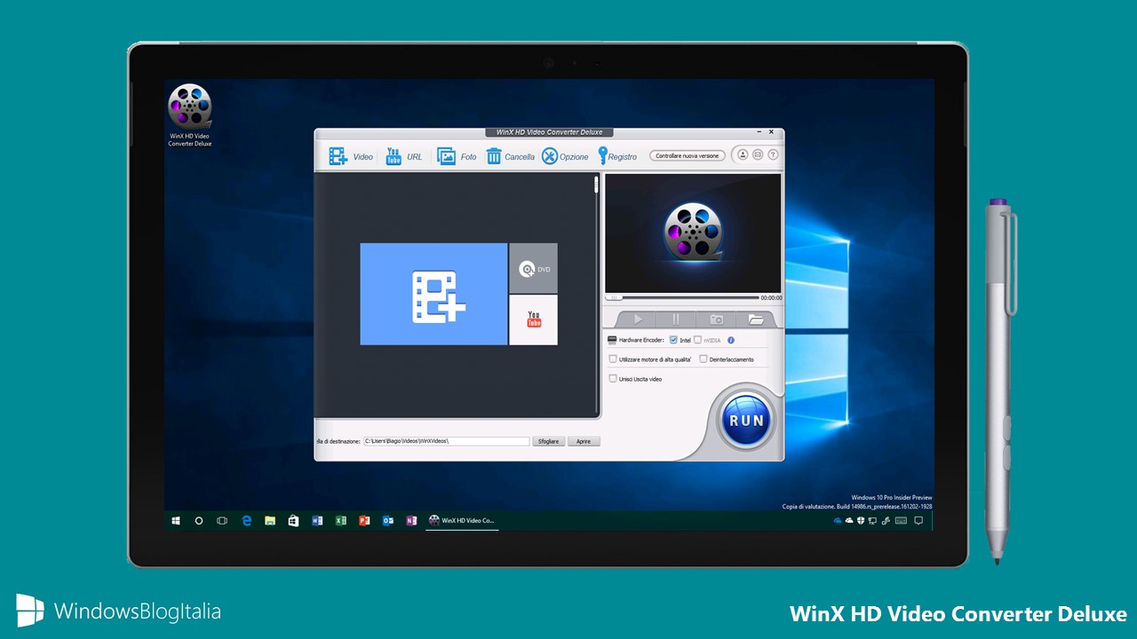The height and width of the screenshot is (639, 1137).
Task: Click the touch keyboard tray icon
Action: pos(901,521)
